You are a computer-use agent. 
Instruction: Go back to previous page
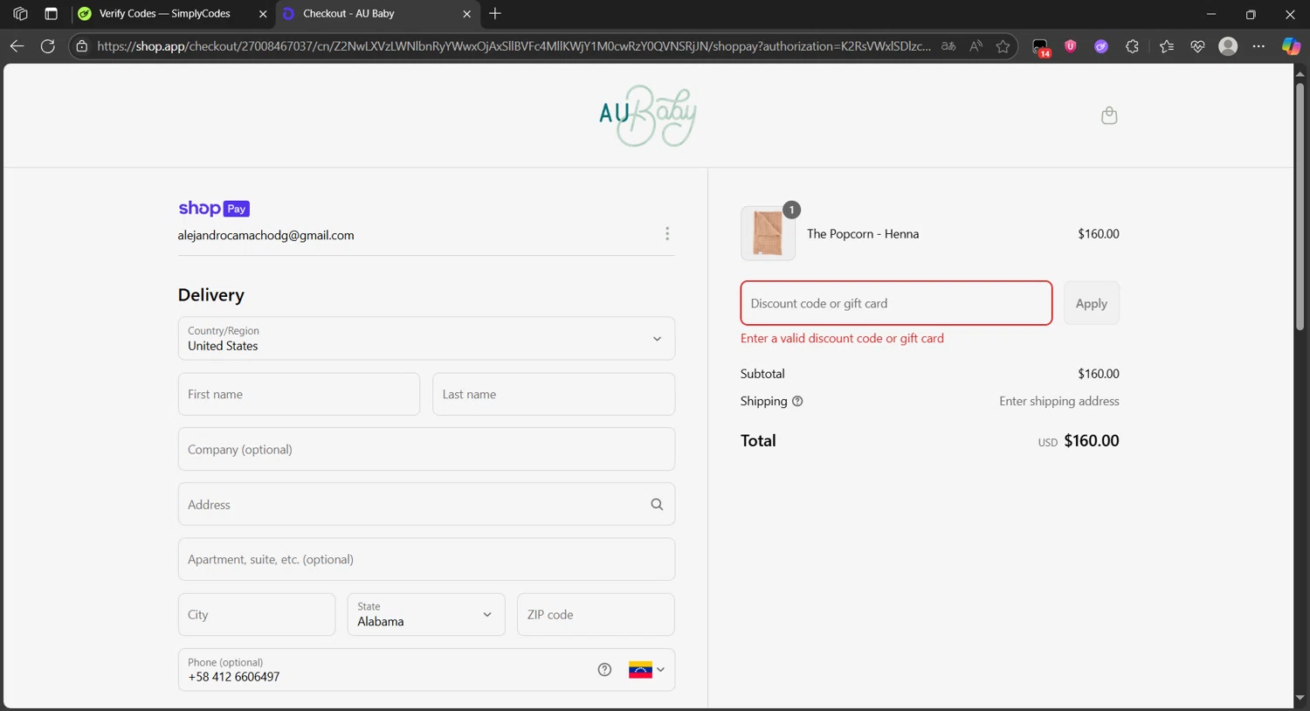click(17, 46)
